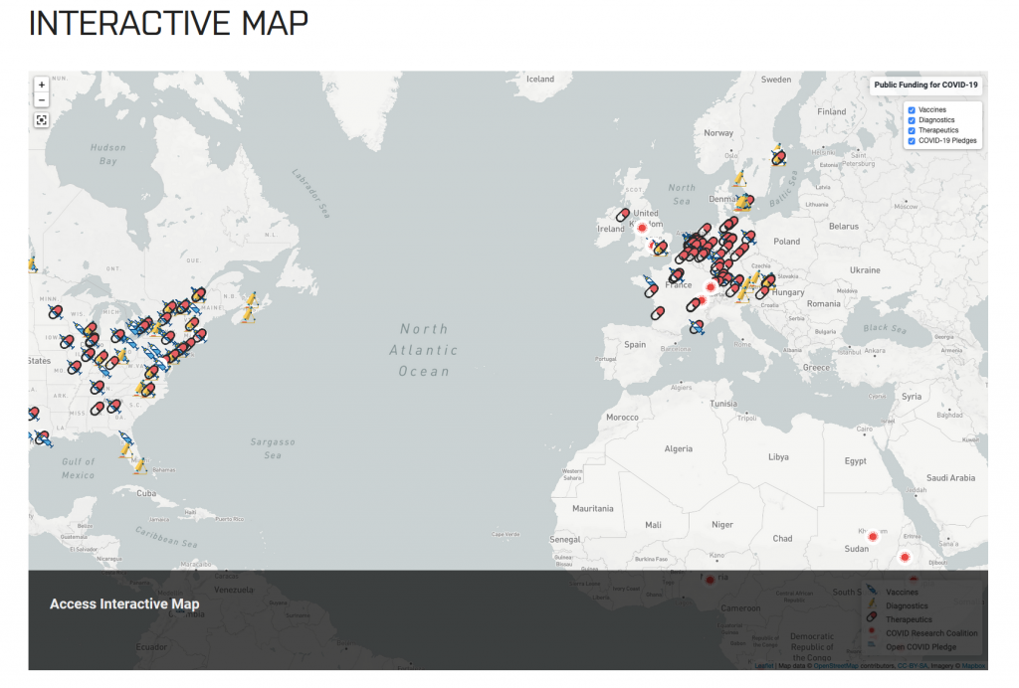Screen dimensions: 1019x688
Task: Click the Therapeutics pill legend icon
Action: (x=872, y=617)
